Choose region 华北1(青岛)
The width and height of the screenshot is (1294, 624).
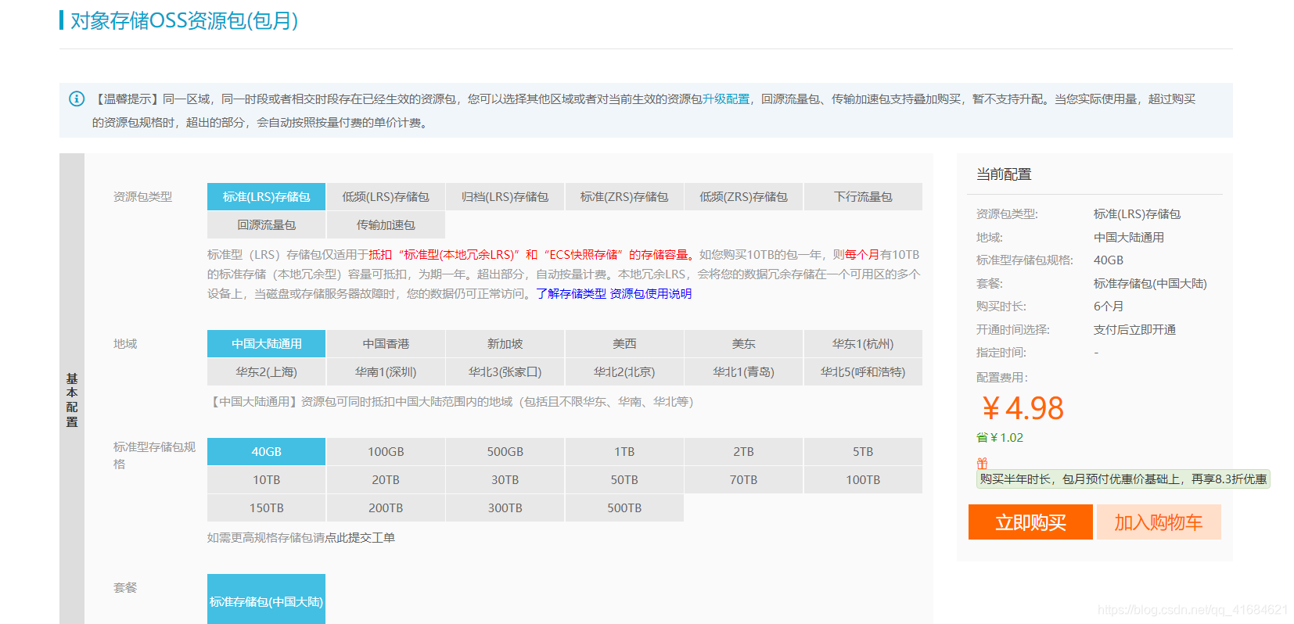pyautogui.click(x=743, y=372)
